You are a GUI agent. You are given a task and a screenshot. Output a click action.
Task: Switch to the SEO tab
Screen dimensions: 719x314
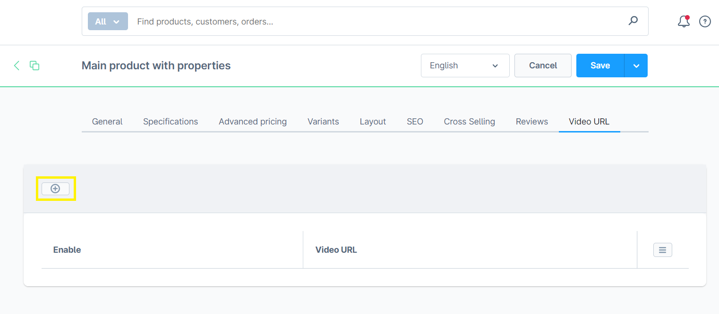(414, 121)
